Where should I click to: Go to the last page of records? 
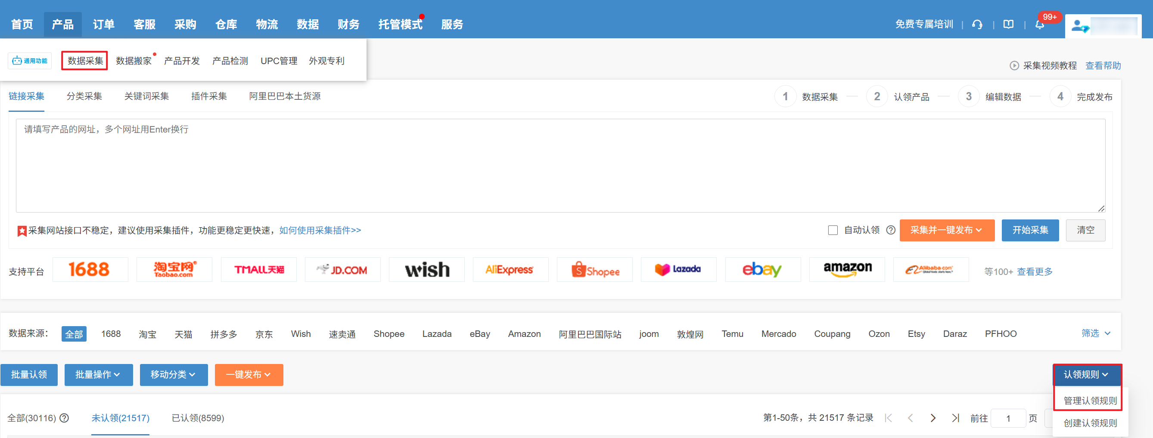pos(955,418)
